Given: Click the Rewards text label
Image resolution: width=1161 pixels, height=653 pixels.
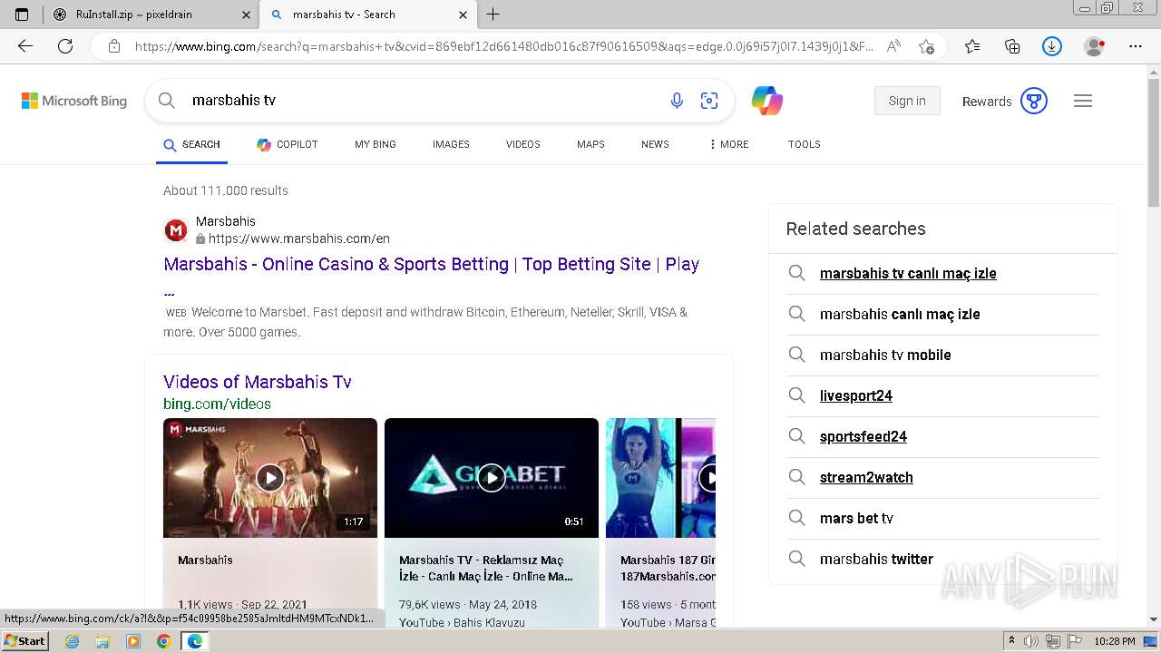Looking at the screenshot, I should [x=987, y=102].
